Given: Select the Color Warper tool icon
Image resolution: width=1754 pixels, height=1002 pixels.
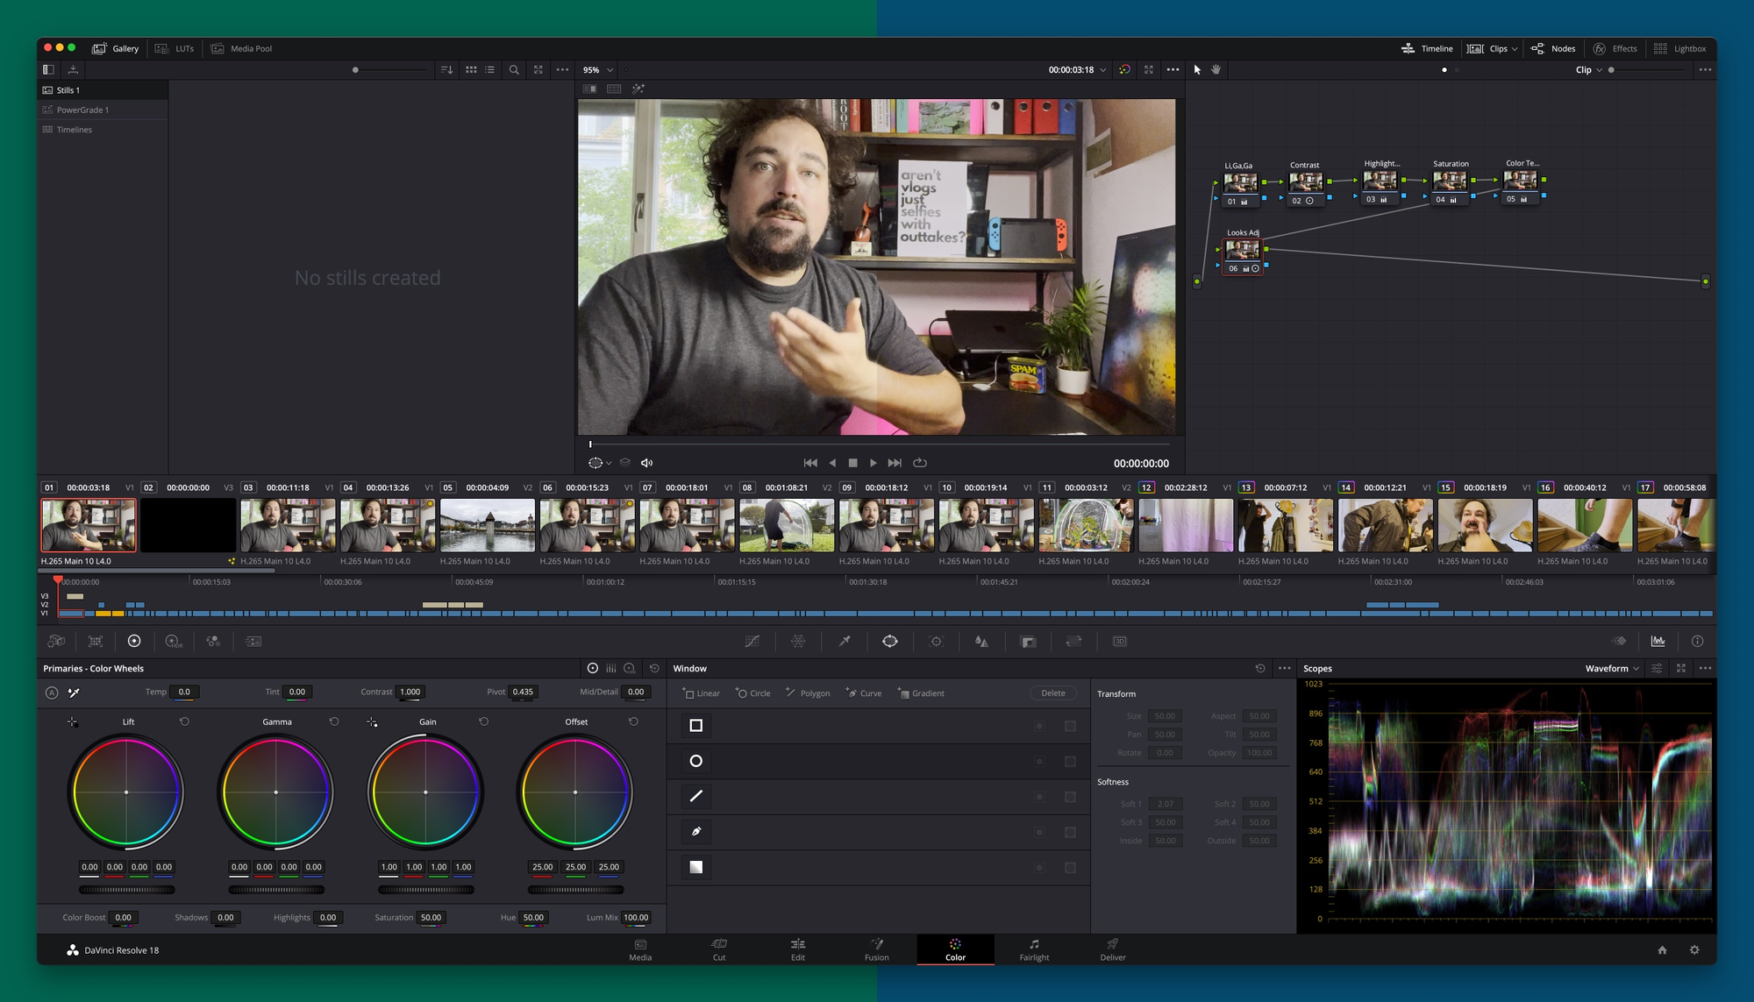Looking at the screenshot, I should tap(796, 641).
